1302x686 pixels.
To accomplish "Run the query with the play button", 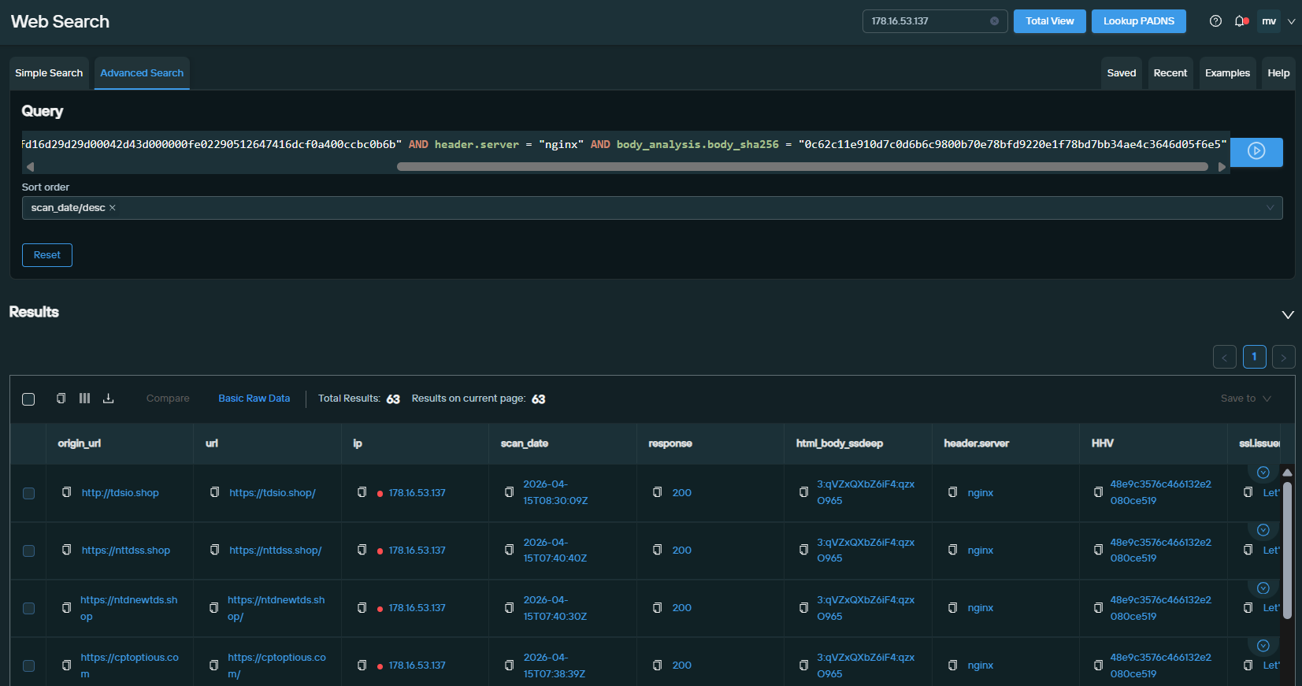I will coord(1256,151).
